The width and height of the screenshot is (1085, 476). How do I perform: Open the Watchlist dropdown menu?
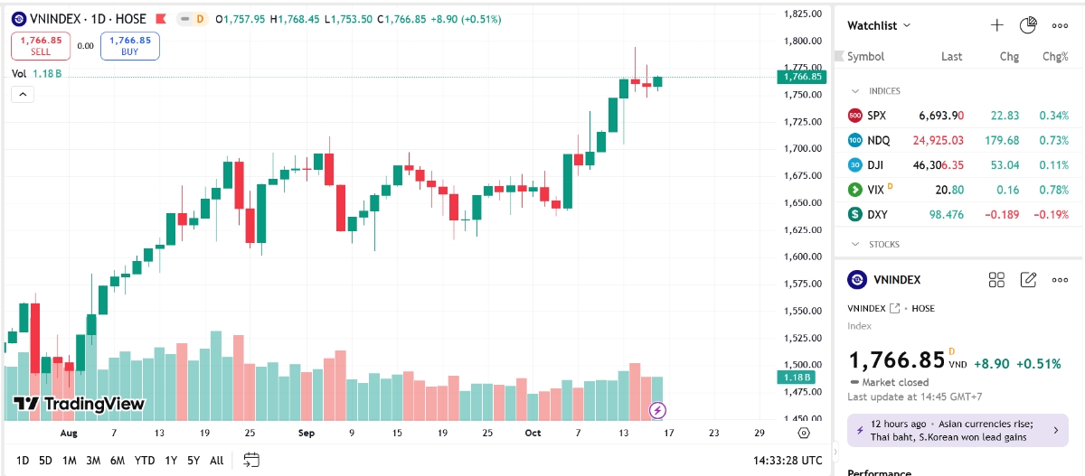879,25
